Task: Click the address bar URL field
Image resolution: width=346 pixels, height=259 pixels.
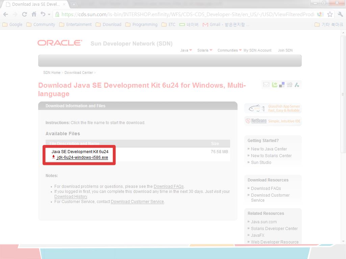Action: tap(188, 15)
